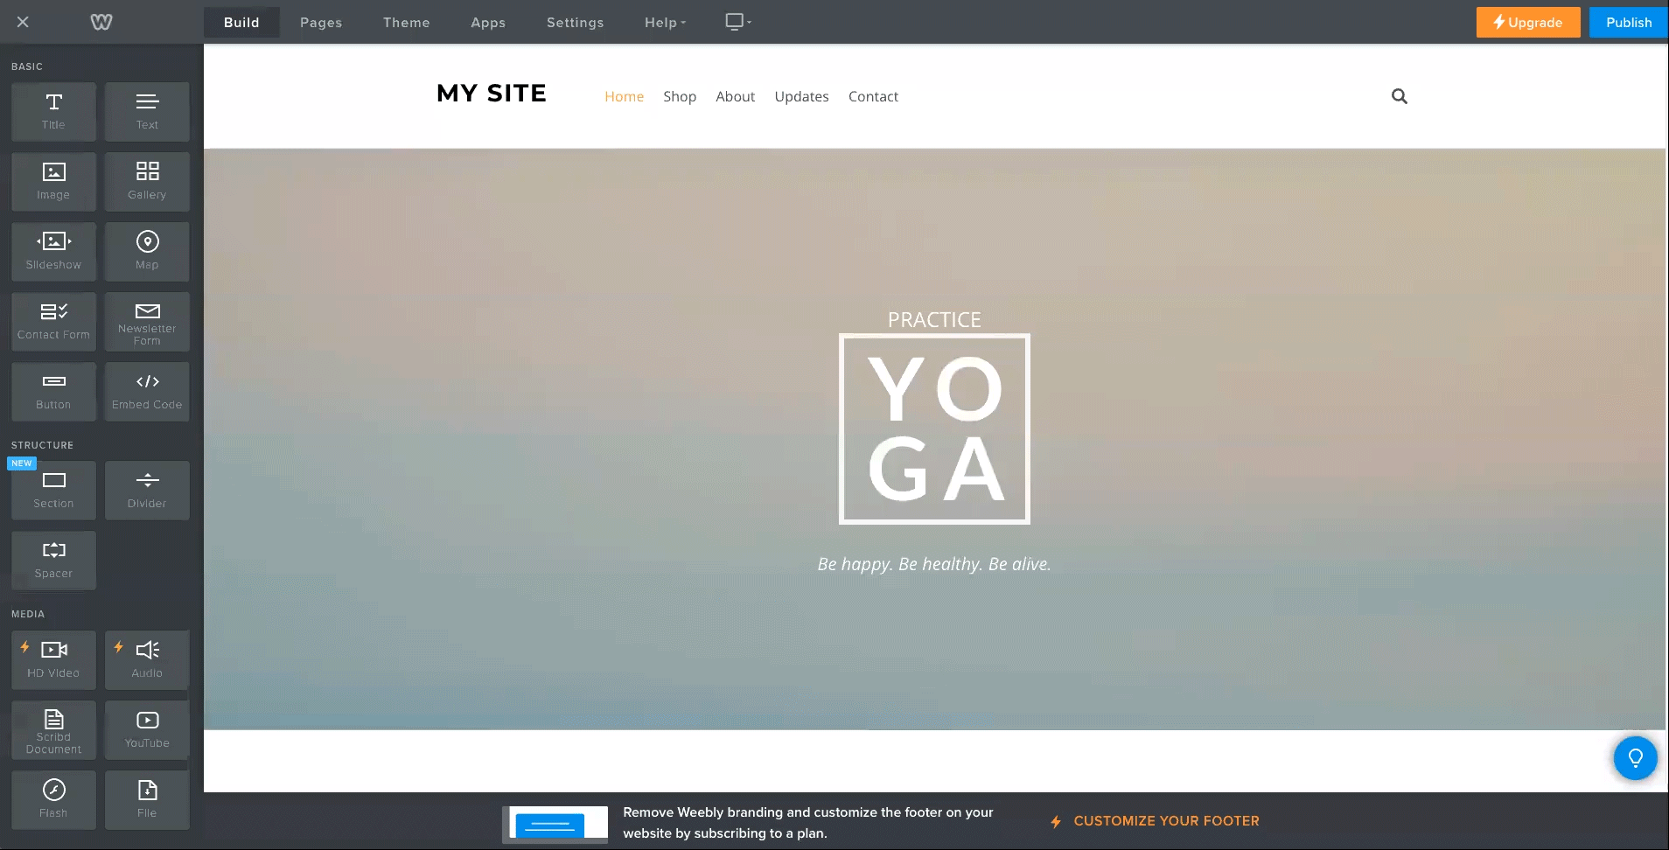This screenshot has width=1669, height=850.
Task: Switch to the Build tab
Action: coord(241,23)
